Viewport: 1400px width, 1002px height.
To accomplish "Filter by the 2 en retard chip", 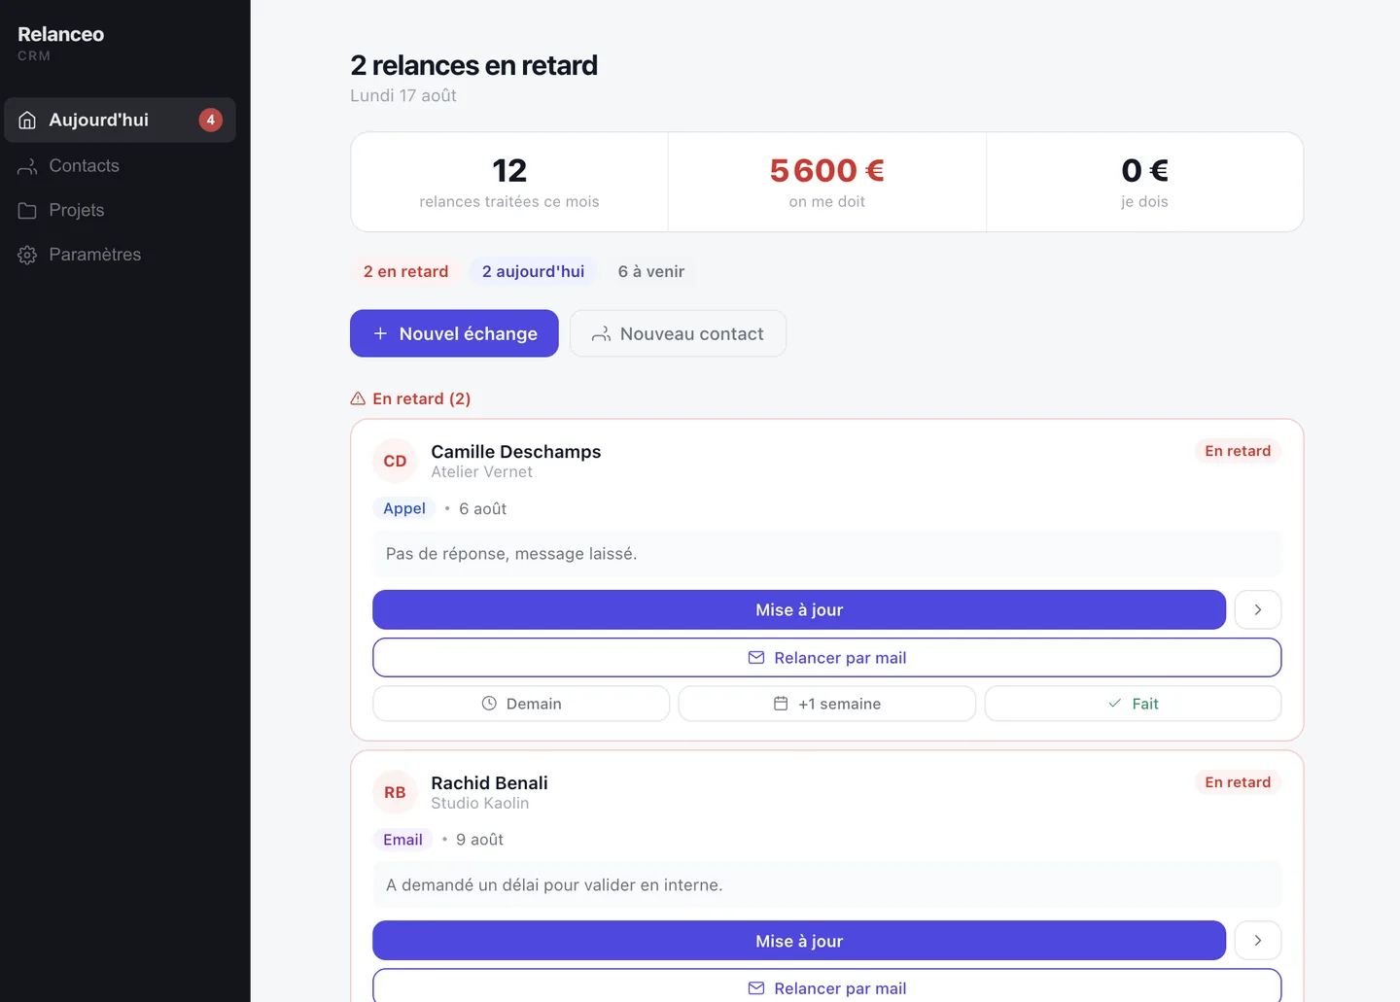I will tap(406, 271).
